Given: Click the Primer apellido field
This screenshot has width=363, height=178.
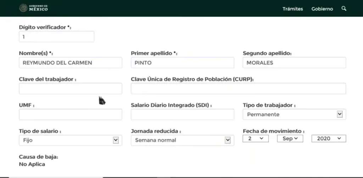Looking at the screenshot, I should point(183,62).
